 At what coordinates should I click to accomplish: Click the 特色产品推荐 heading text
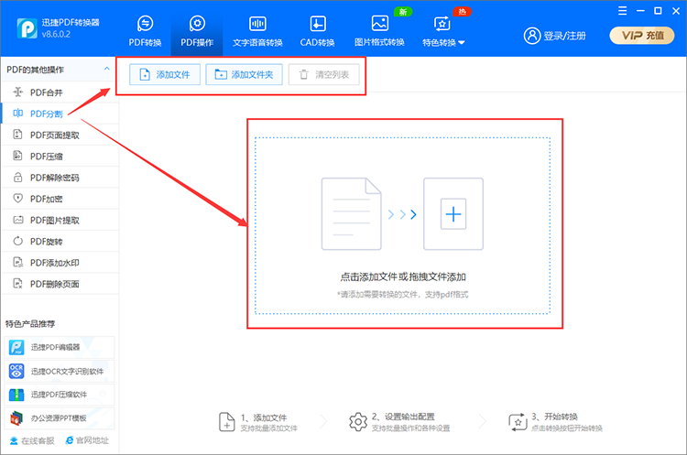(30, 323)
